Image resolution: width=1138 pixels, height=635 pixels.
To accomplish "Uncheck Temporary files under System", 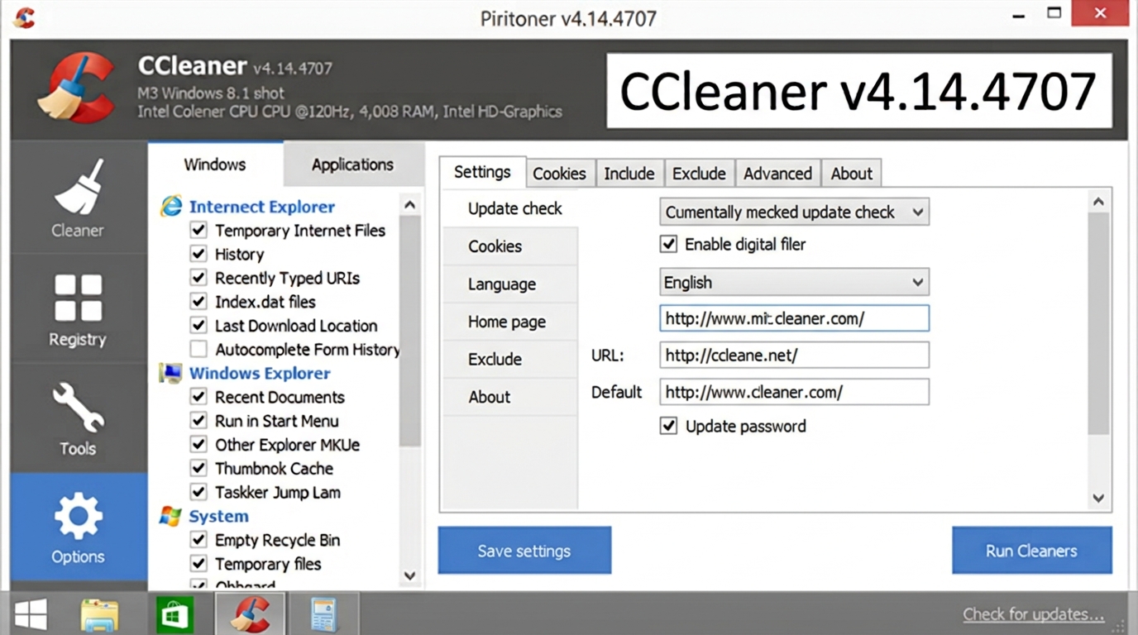I will pyautogui.click(x=198, y=564).
